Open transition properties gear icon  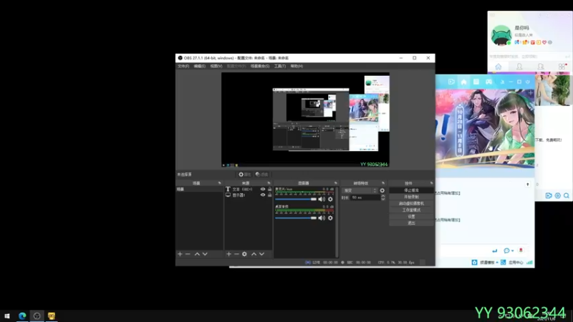click(382, 190)
